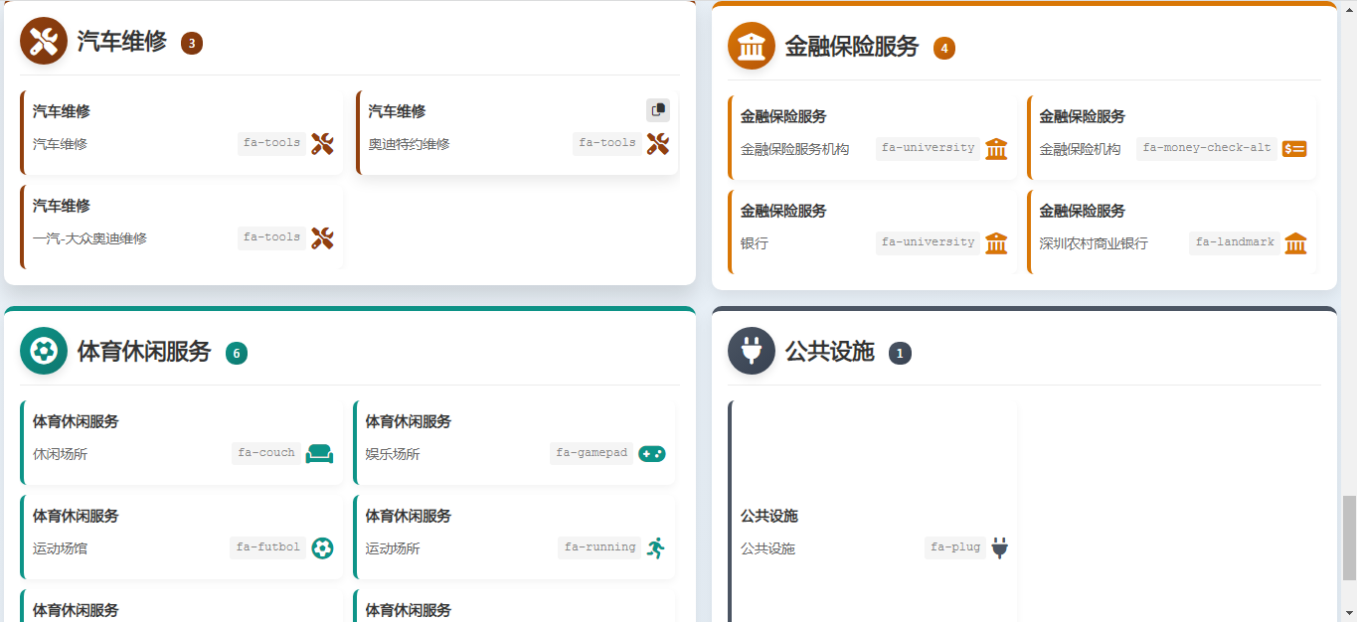Click the fa-university code in 银行 row
This screenshot has height=622, width=1357.
929,242
